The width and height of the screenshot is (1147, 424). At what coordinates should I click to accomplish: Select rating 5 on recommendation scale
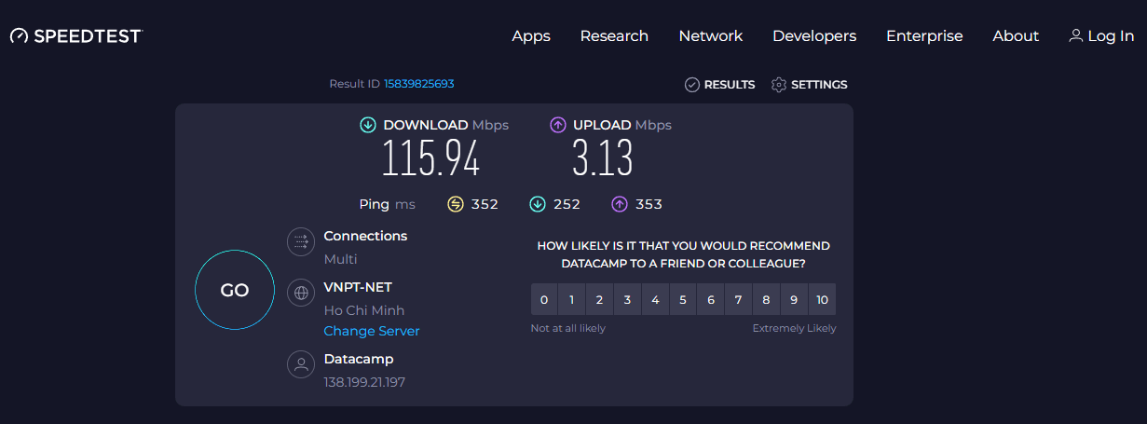coord(683,300)
